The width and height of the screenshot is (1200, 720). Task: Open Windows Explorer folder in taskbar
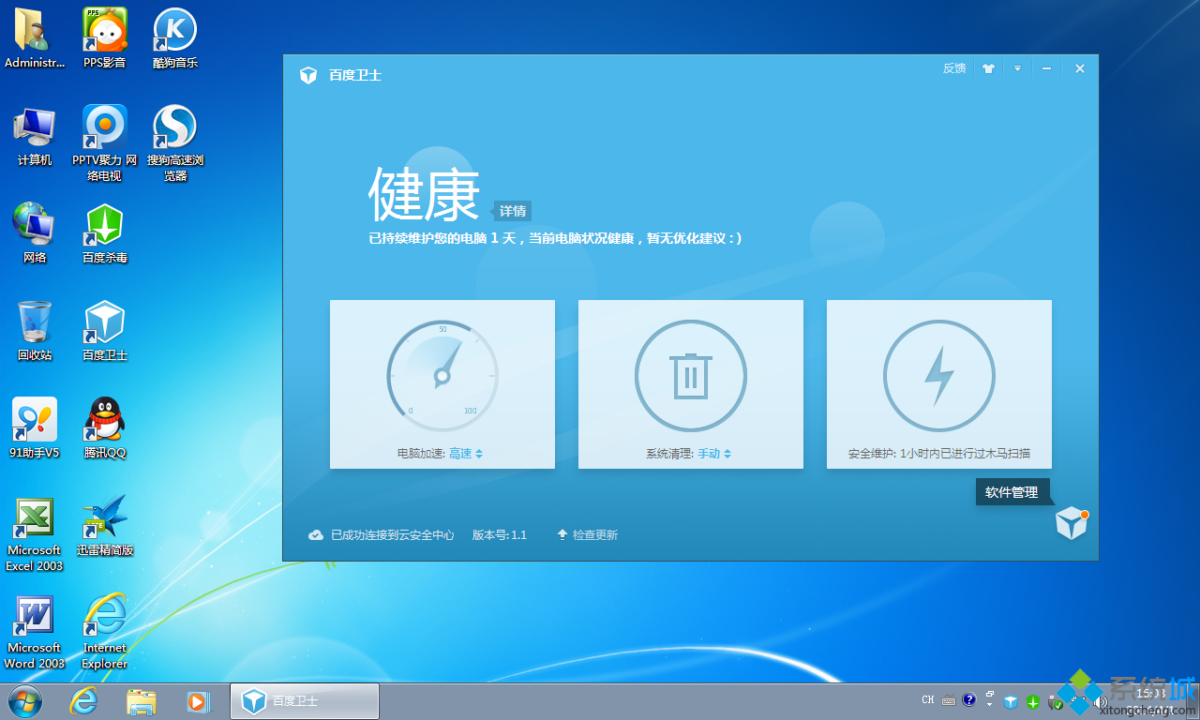142,701
